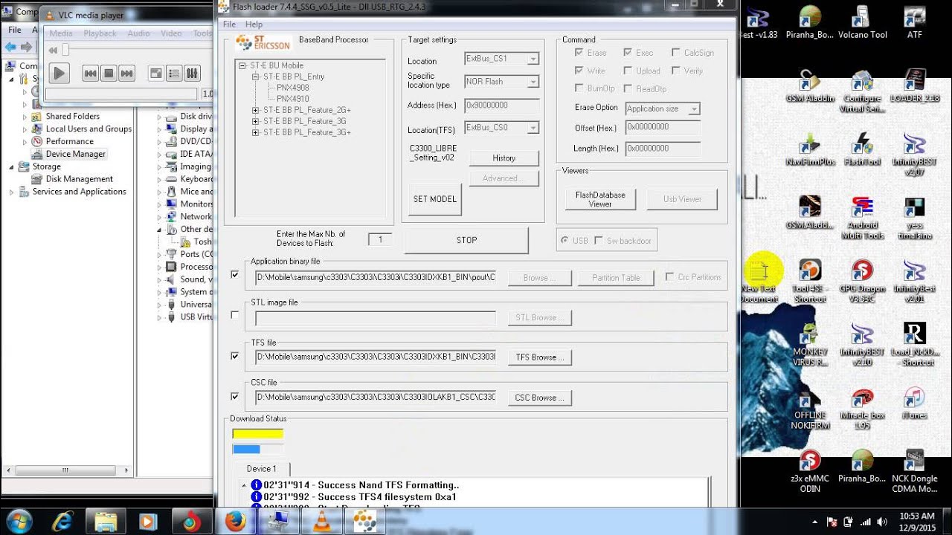The width and height of the screenshot is (952, 535).
Task: Open VLC Media menu
Action: click(61, 33)
